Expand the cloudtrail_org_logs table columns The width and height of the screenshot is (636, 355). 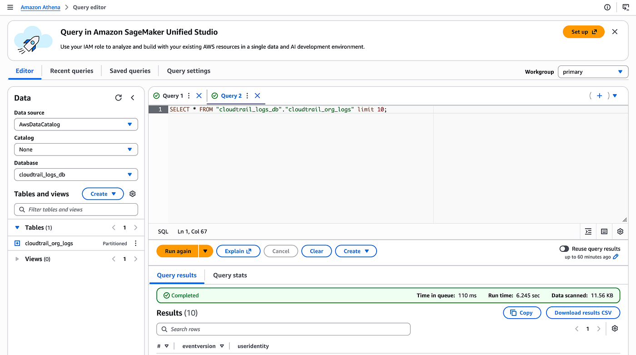point(17,244)
